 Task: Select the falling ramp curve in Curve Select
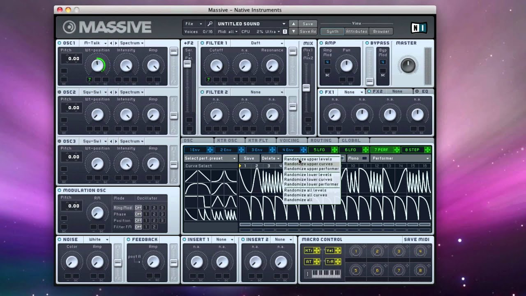click(204, 176)
